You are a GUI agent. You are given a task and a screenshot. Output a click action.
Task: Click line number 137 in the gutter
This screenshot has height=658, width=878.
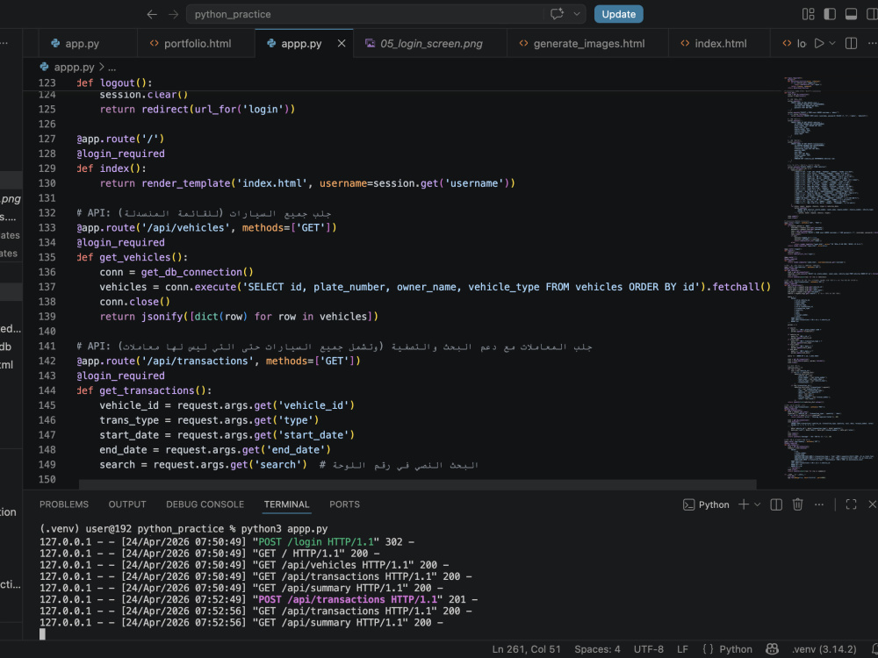tap(47, 287)
